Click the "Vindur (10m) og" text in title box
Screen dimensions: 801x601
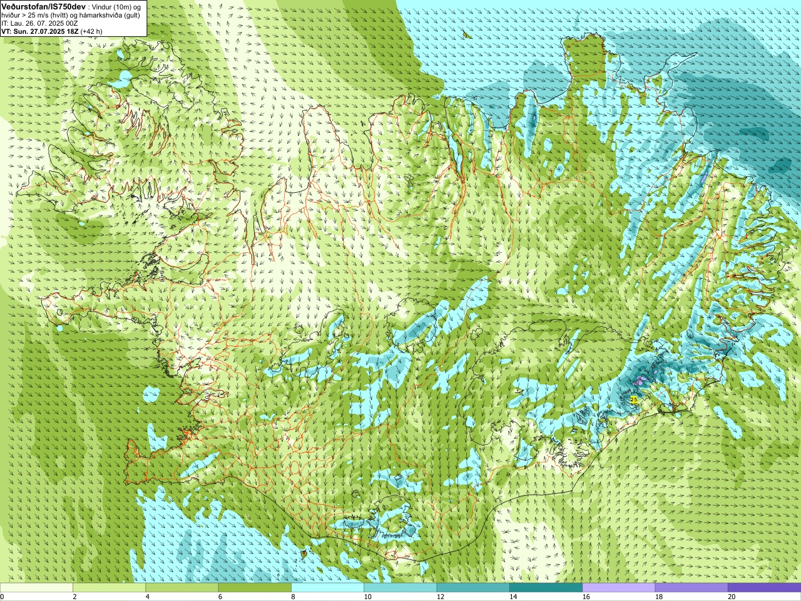click(x=116, y=6)
